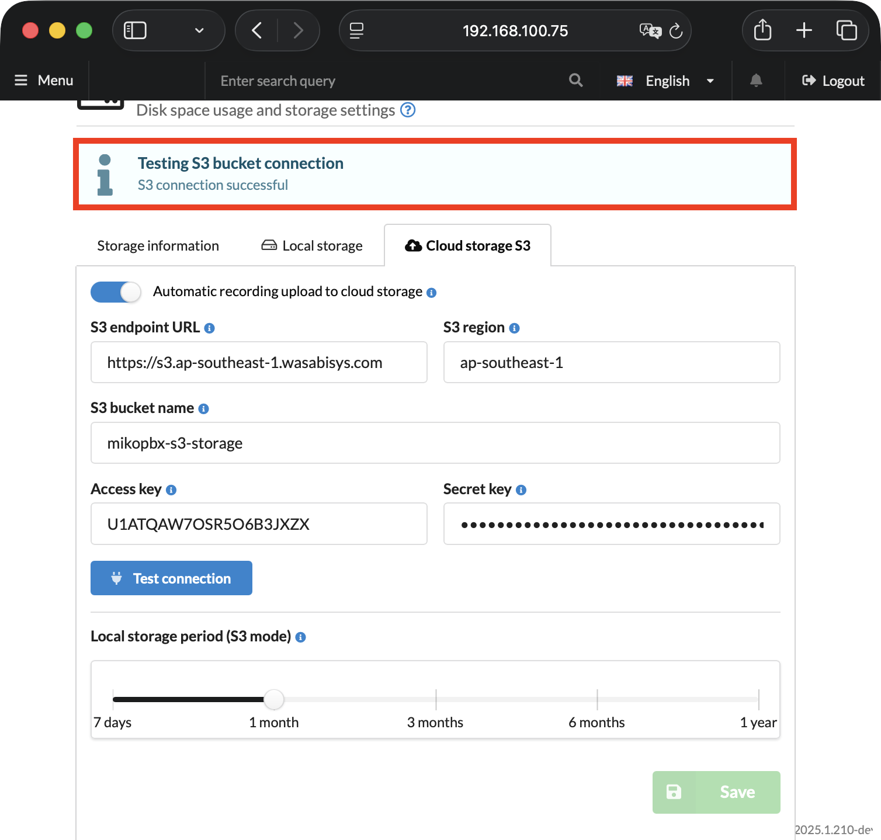
Task: Click the notification bell icon
Action: tap(756, 81)
